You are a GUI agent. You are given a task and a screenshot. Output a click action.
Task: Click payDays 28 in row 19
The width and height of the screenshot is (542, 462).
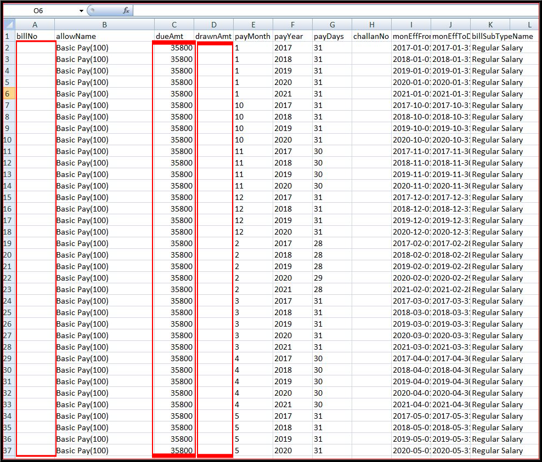click(332, 243)
